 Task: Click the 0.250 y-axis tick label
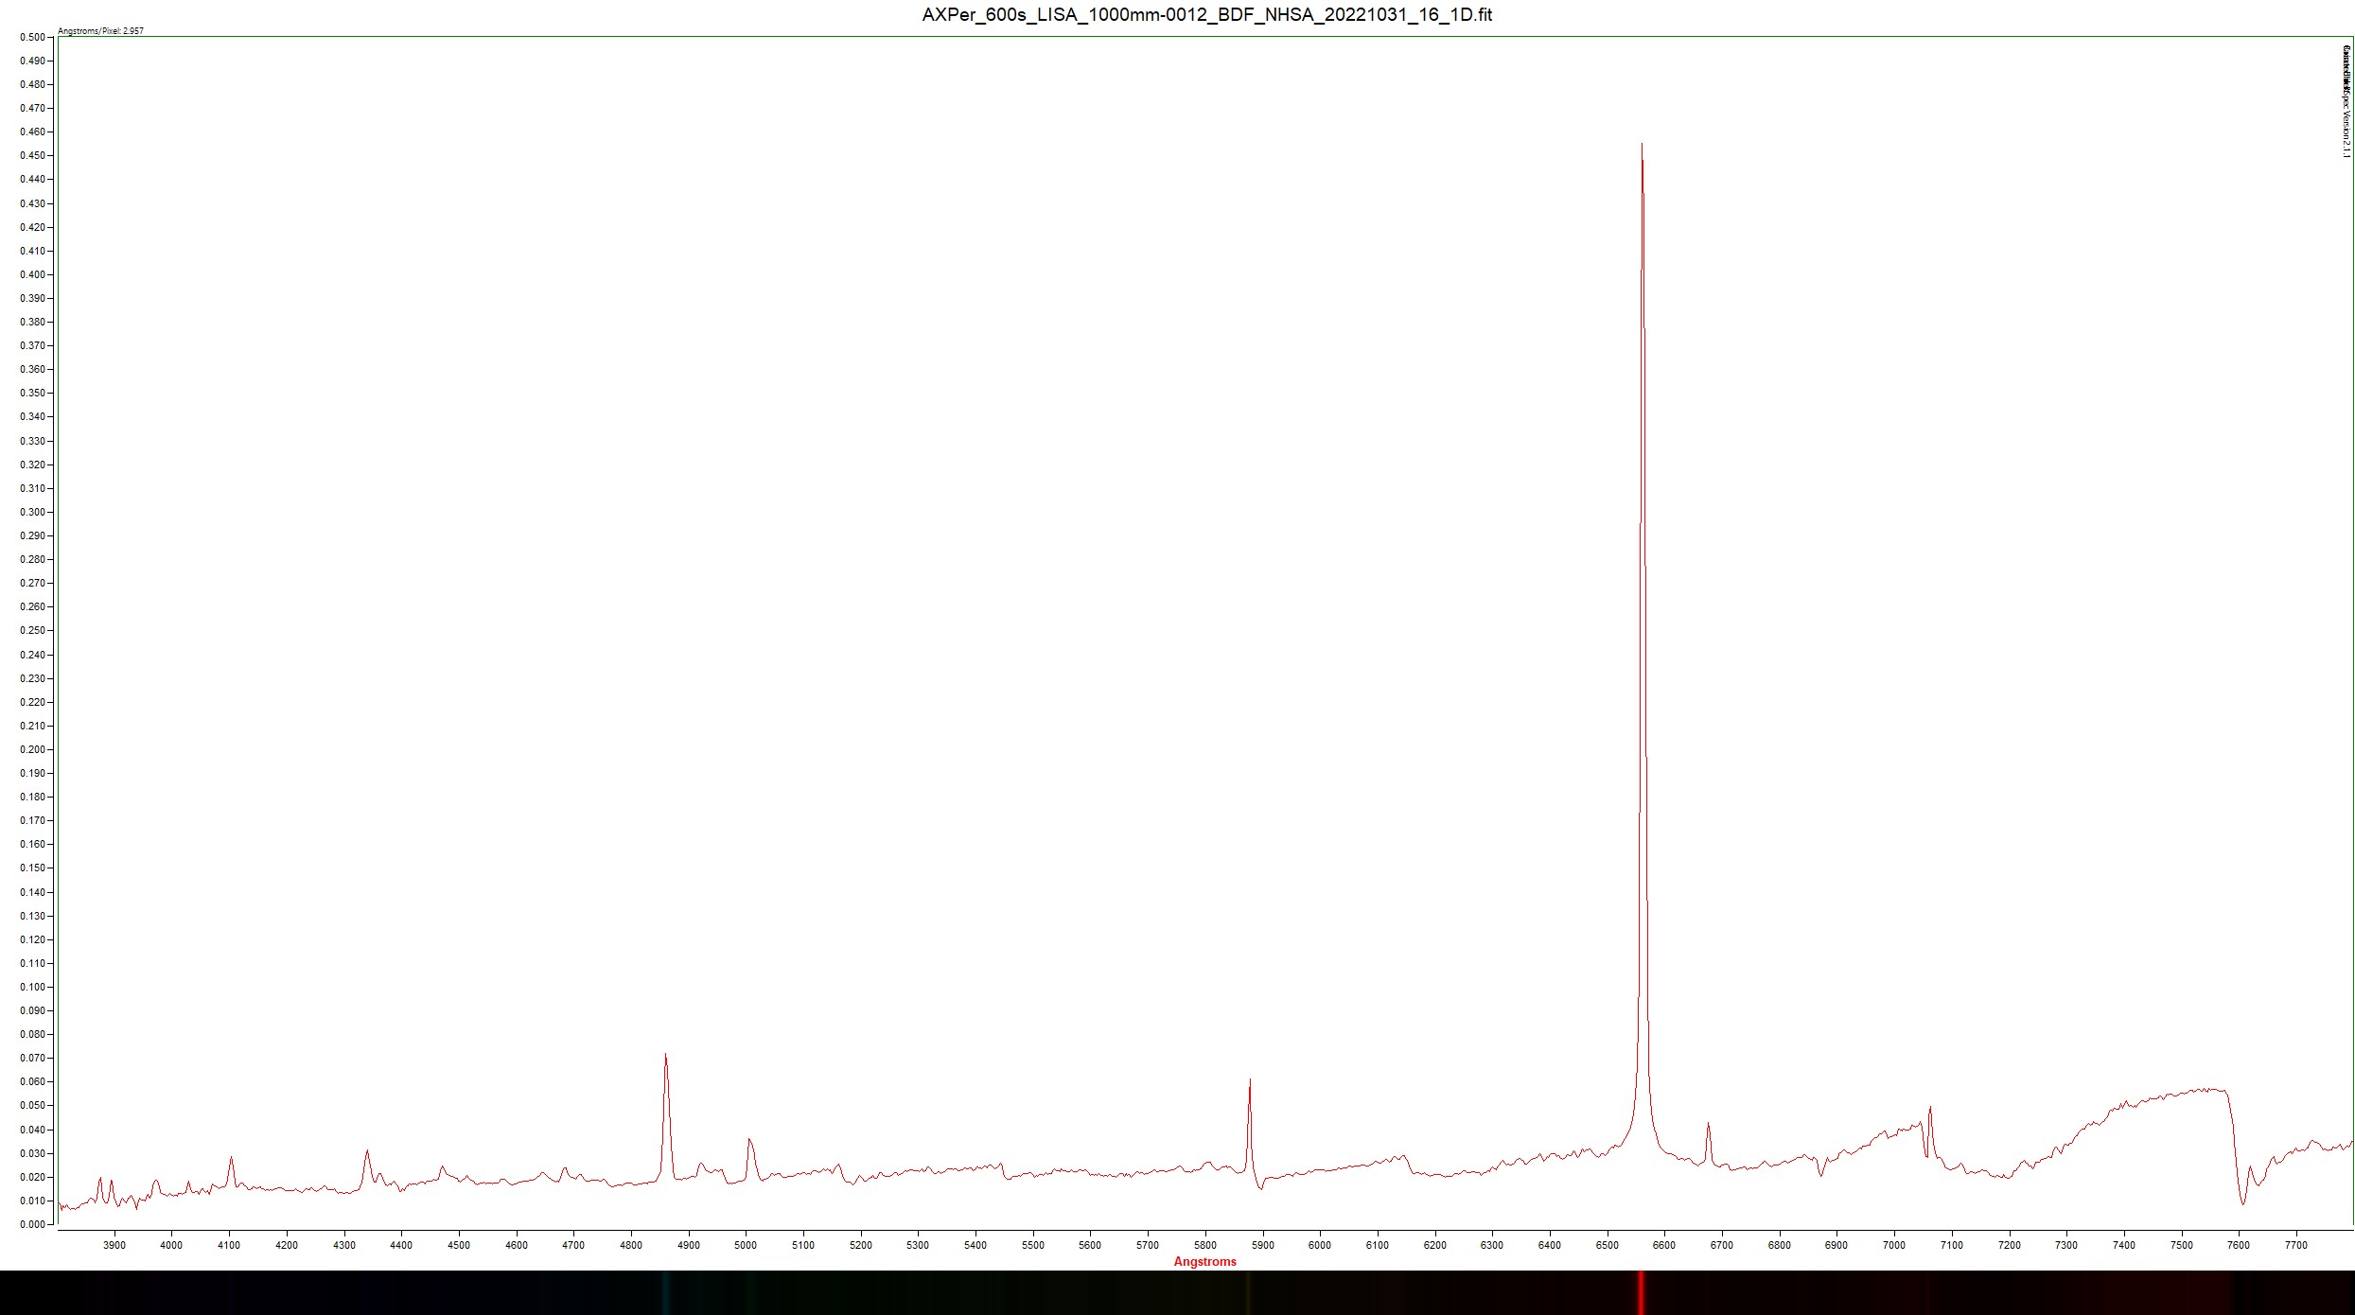[32, 631]
